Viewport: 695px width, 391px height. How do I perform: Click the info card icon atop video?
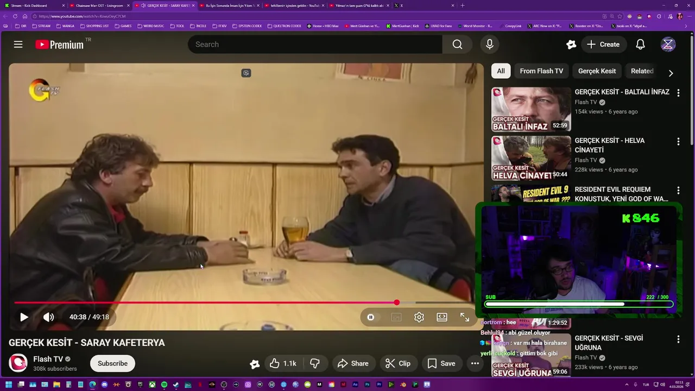click(x=246, y=73)
